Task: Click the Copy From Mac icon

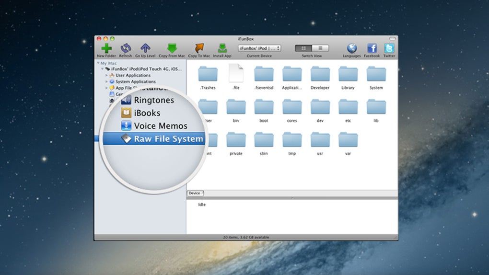Action: tap(172, 48)
